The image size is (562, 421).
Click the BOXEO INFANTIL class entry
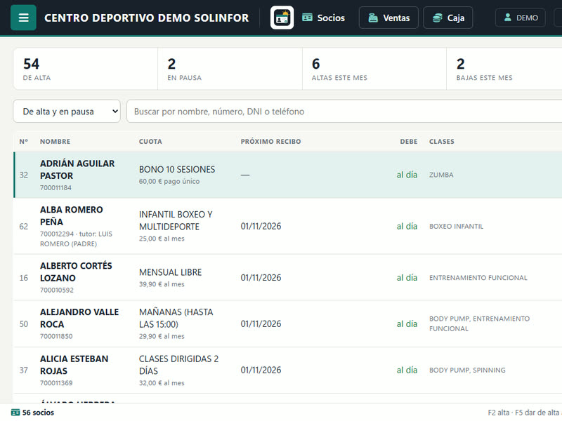pyautogui.click(x=456, y=226)
